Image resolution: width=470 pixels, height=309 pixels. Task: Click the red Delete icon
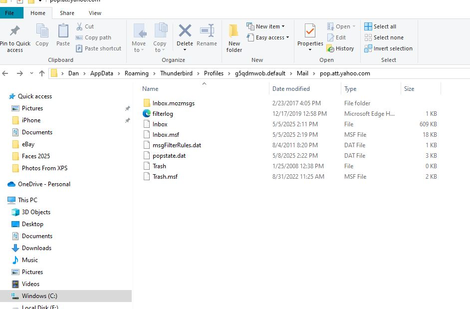click(x=185, y=31)
